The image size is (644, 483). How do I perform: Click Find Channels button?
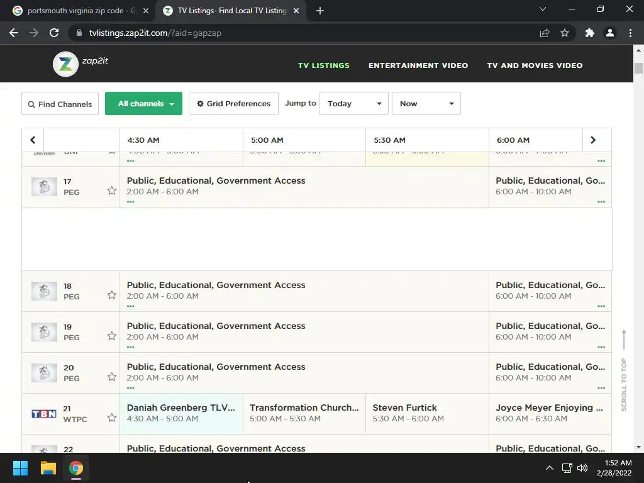coord(60,104)
